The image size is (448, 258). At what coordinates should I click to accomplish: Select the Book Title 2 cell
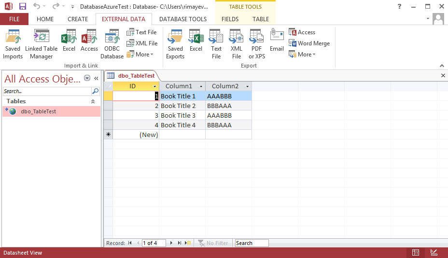coord(182,106)
